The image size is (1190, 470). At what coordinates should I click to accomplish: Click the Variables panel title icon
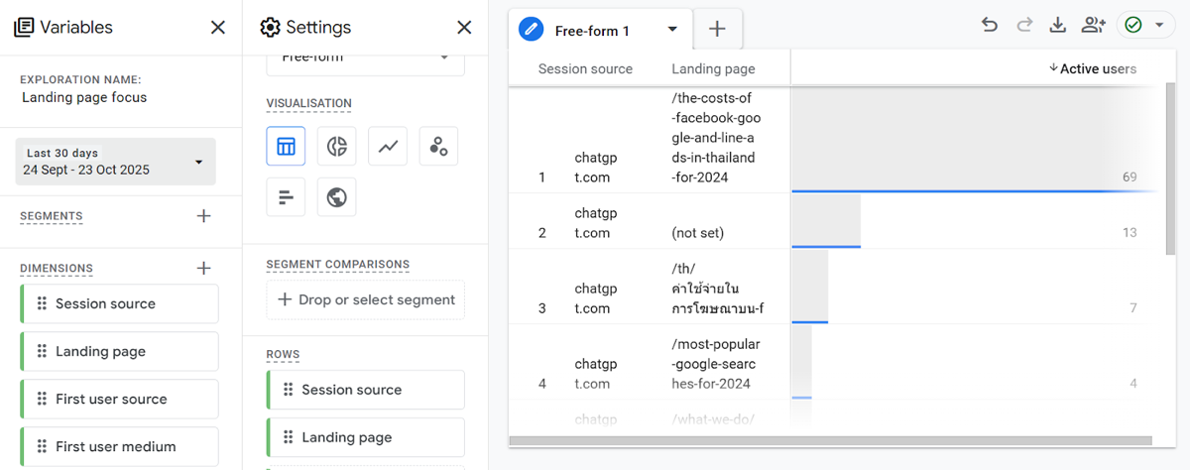(x=25, y=28)
